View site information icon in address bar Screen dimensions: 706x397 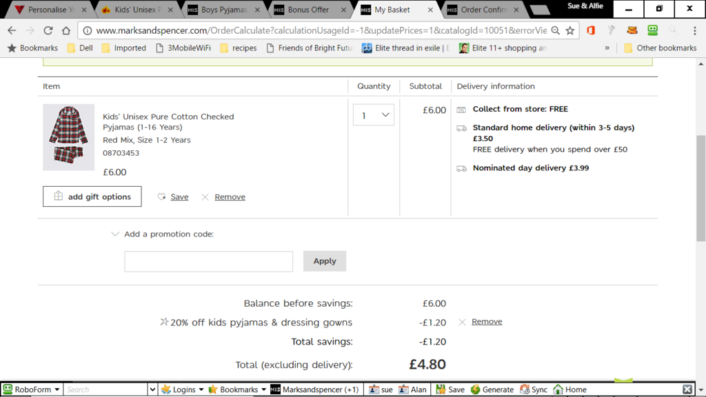88,30
